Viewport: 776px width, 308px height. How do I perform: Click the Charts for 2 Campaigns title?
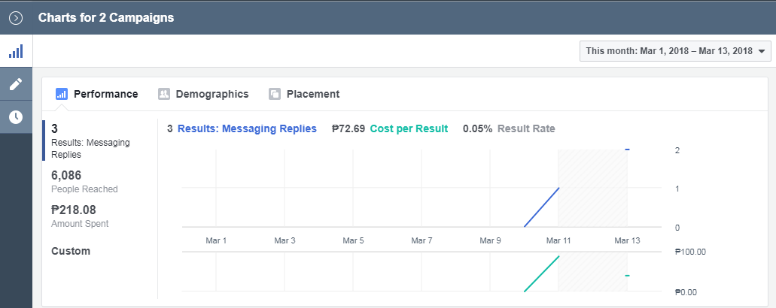click(x=106, y=18)
